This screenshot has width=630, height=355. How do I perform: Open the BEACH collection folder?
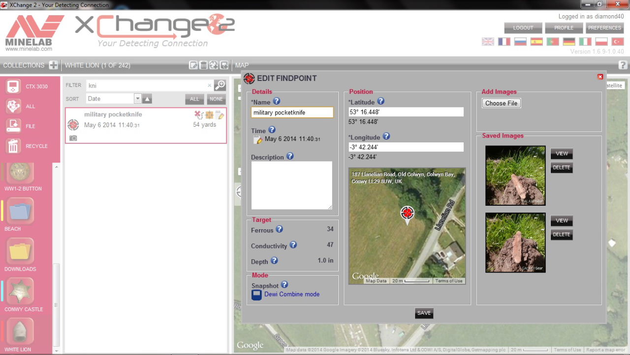tap(21, 211)
